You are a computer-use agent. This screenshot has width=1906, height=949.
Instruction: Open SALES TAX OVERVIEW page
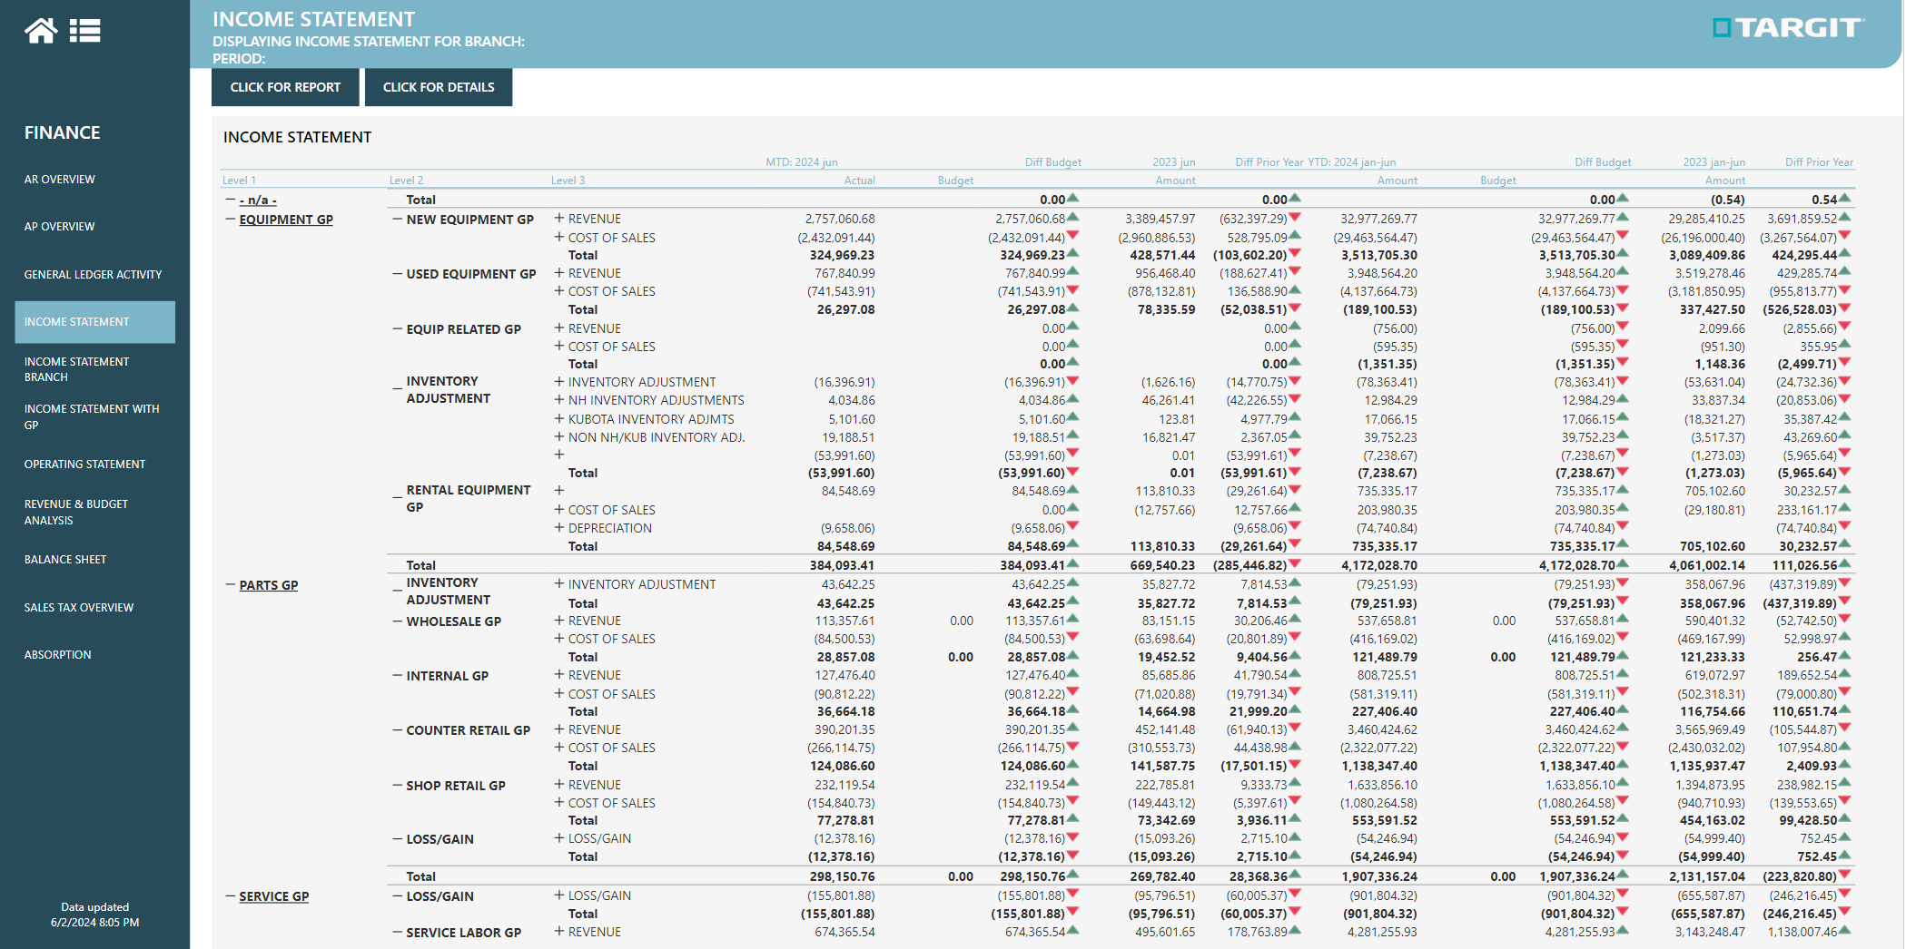[x=79, y=607]
